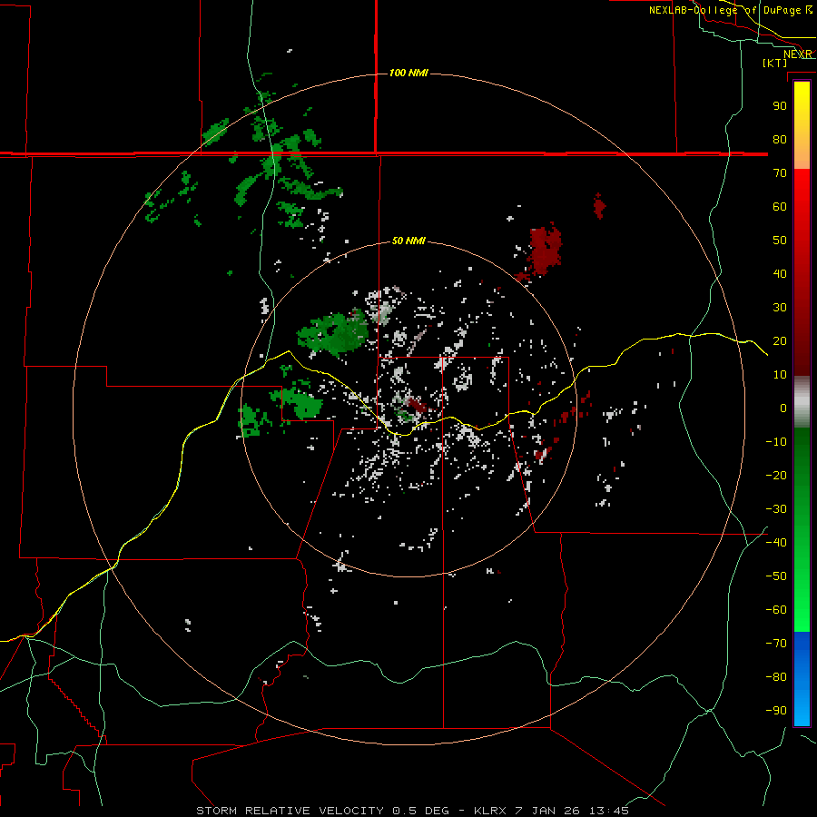The height and width of the screenshot is (817, 817).
Task: Click the "7 JAN 26" date text
Action: pyautogui.click(x=547, y=811)
